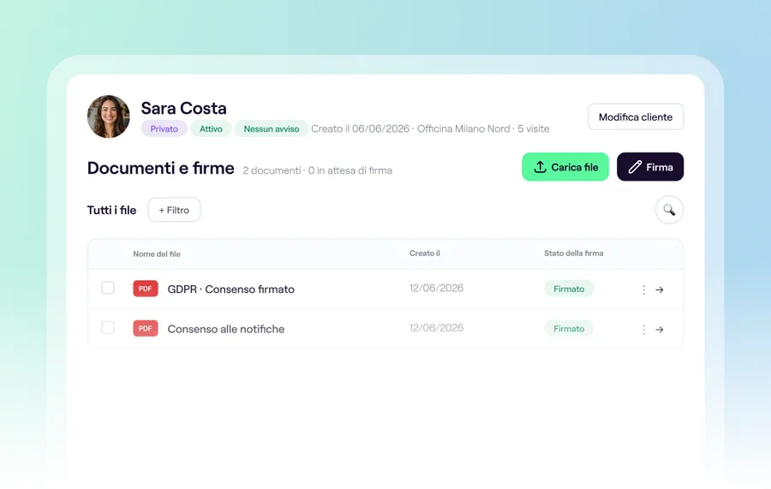Click the Sara Costa name heading
Screen dimensions: 771x489
[184, 108]
